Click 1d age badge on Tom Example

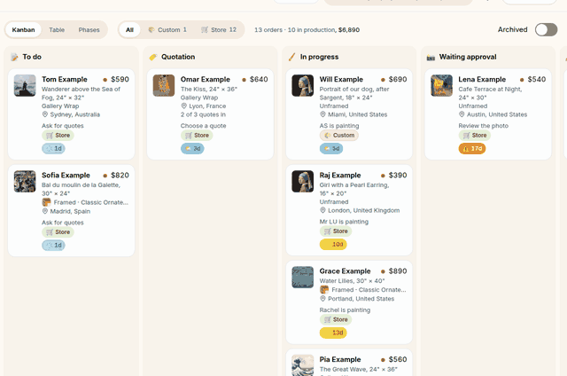coord(53,148)
